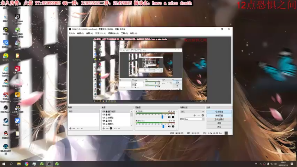
Task: Add a scene transition with the plus icon
Action: [x=195, y=115]
